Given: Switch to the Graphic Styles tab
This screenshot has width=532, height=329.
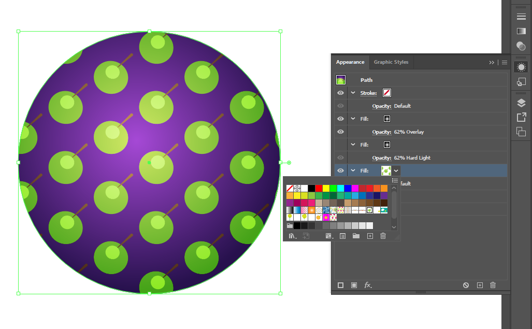Looking at the screenshot, I should point(391,62).
